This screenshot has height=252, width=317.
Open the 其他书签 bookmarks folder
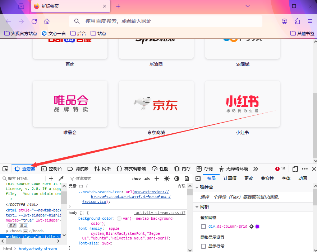click(303, 33)
